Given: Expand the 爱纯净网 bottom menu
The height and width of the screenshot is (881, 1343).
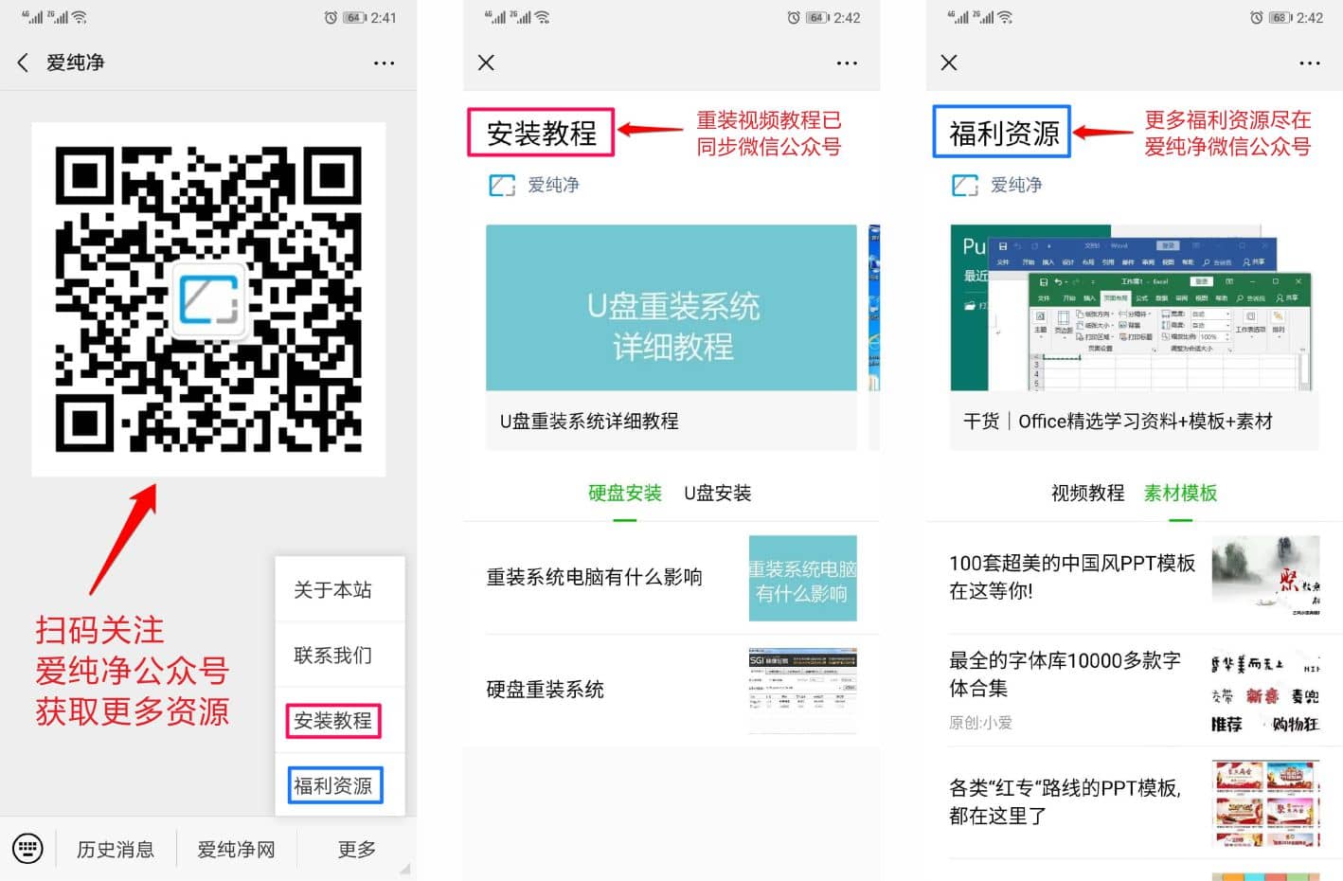Looking at the screenshot, I should click(236, 850).
